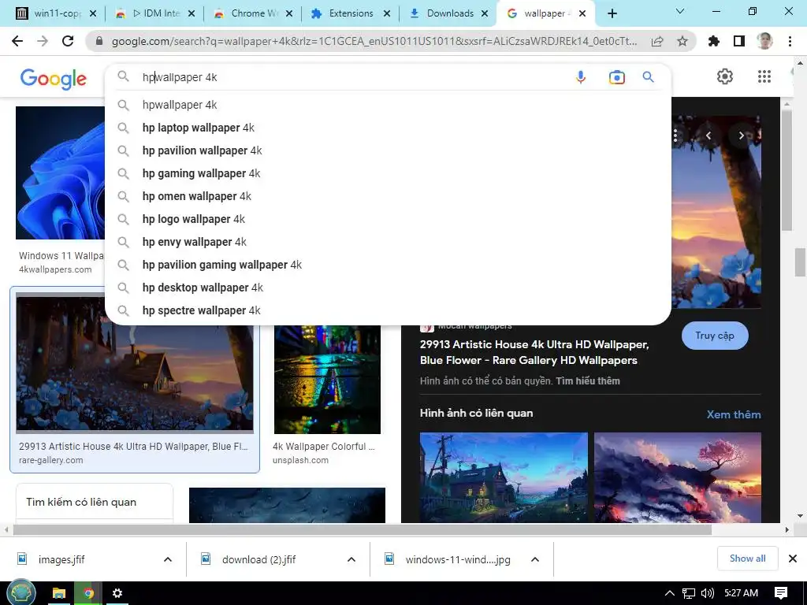The image size is (807, 605).
Task: Open Google quick settings gear icon
Action: (x=725, y=76)
